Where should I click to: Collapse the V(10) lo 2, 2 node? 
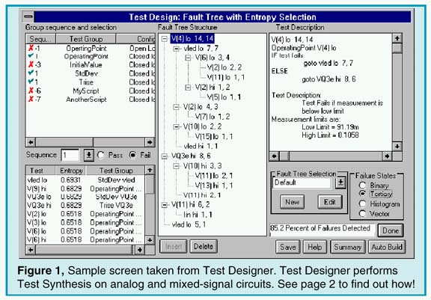(176, 126)
